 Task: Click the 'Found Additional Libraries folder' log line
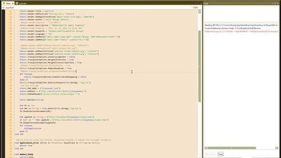click(x=233, y=28)
